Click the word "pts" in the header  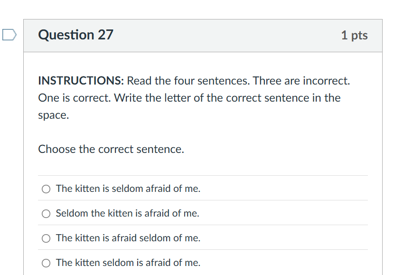359,36
